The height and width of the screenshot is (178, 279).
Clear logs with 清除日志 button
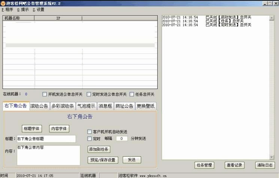point(265,165)
